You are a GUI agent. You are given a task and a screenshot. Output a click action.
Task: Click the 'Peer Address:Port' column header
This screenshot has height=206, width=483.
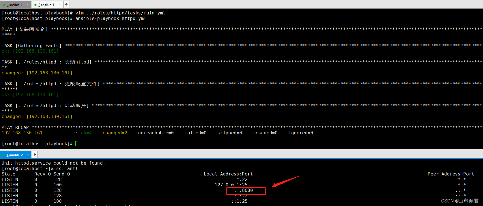451,174
